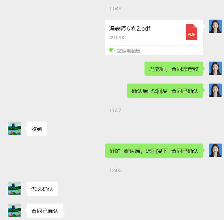The image size is (224, 220).
Task: Click avatar next to 确认后 您回复 合同已确认
Action: pyautogui.click(x=215, y=90)
